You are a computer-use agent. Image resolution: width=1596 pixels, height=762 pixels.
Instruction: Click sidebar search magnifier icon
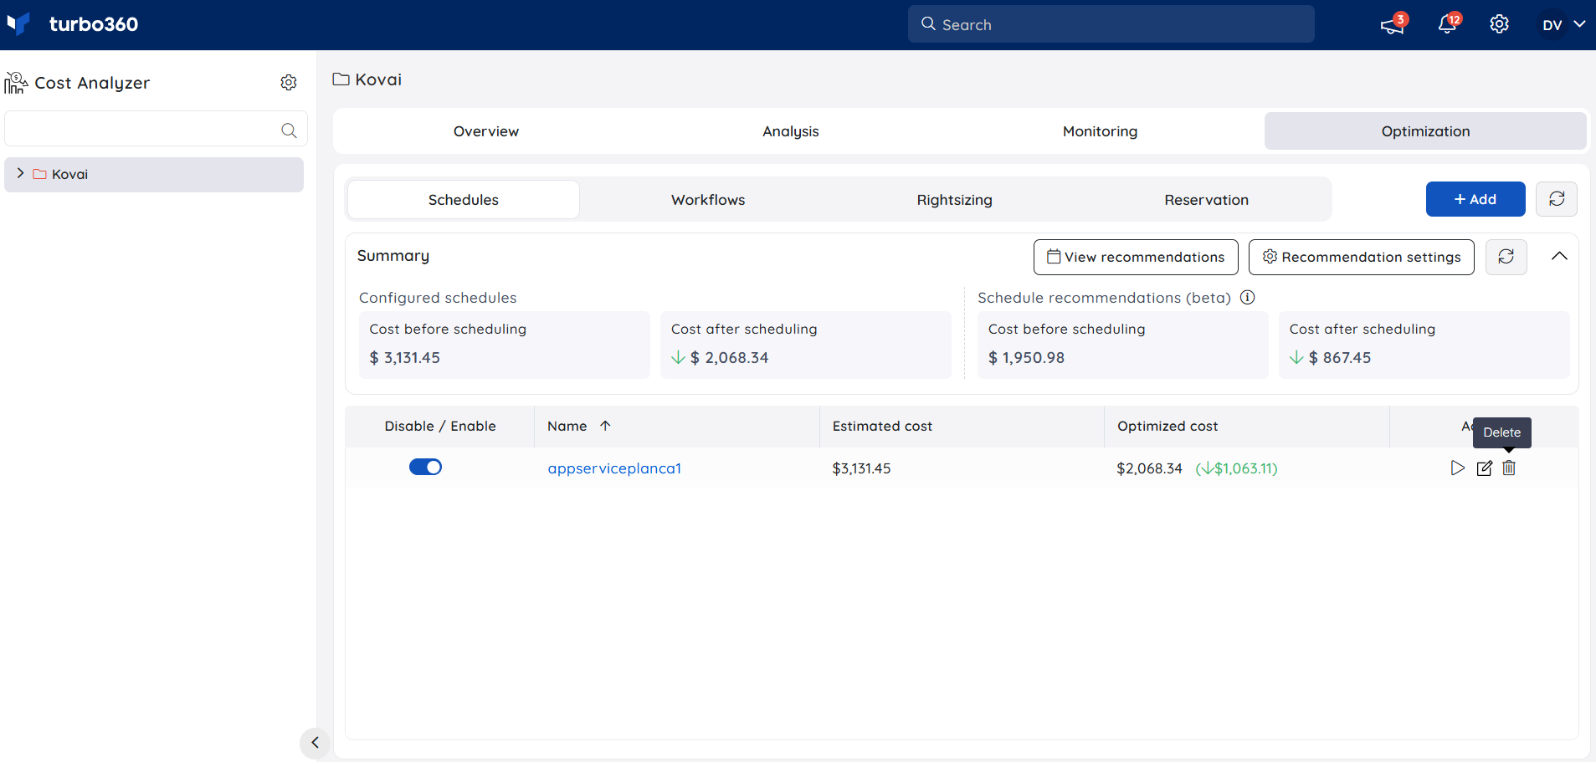[289, 130]
